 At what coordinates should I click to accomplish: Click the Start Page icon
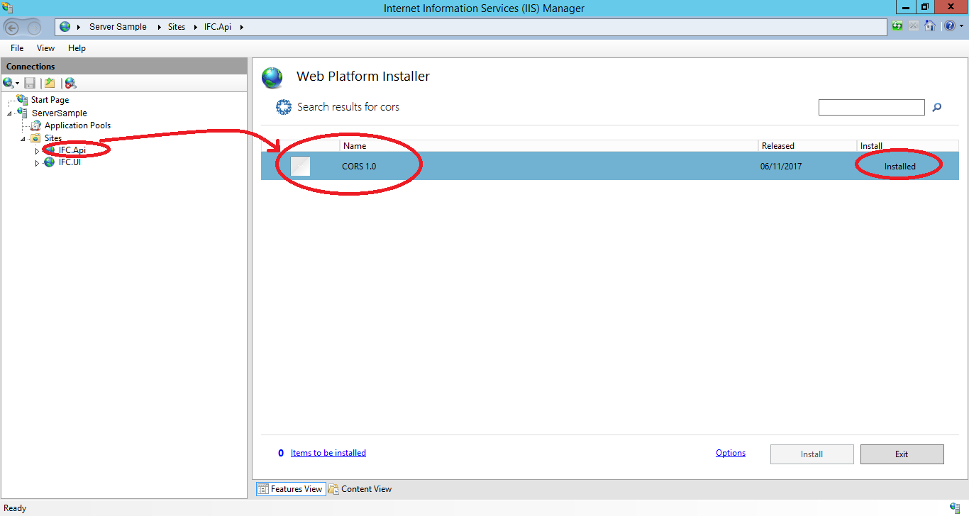(23, 100)
